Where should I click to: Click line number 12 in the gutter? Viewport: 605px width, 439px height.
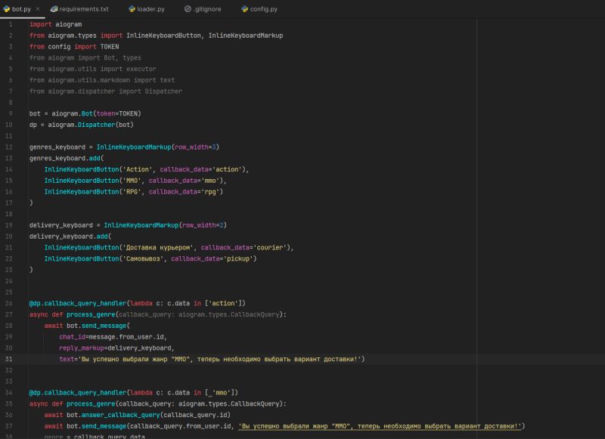pos(8,147)
